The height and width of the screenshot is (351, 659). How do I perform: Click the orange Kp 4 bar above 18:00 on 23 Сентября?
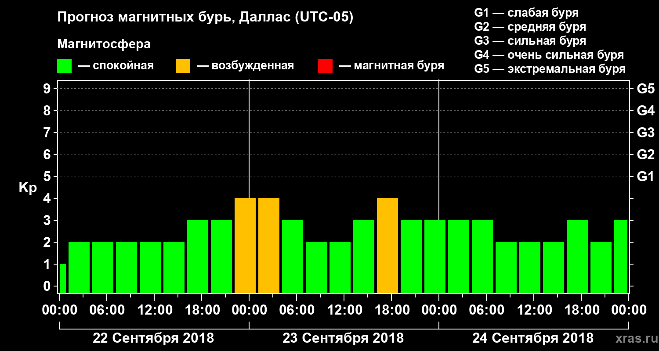(x=387, y=245)
